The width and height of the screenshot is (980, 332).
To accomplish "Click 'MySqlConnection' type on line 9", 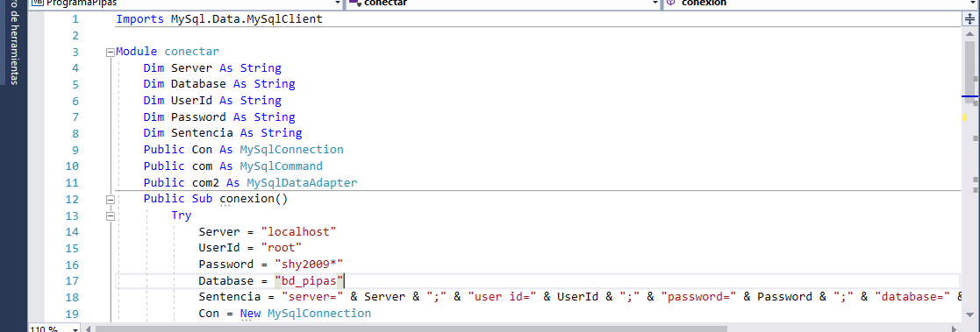I will 292,150.
